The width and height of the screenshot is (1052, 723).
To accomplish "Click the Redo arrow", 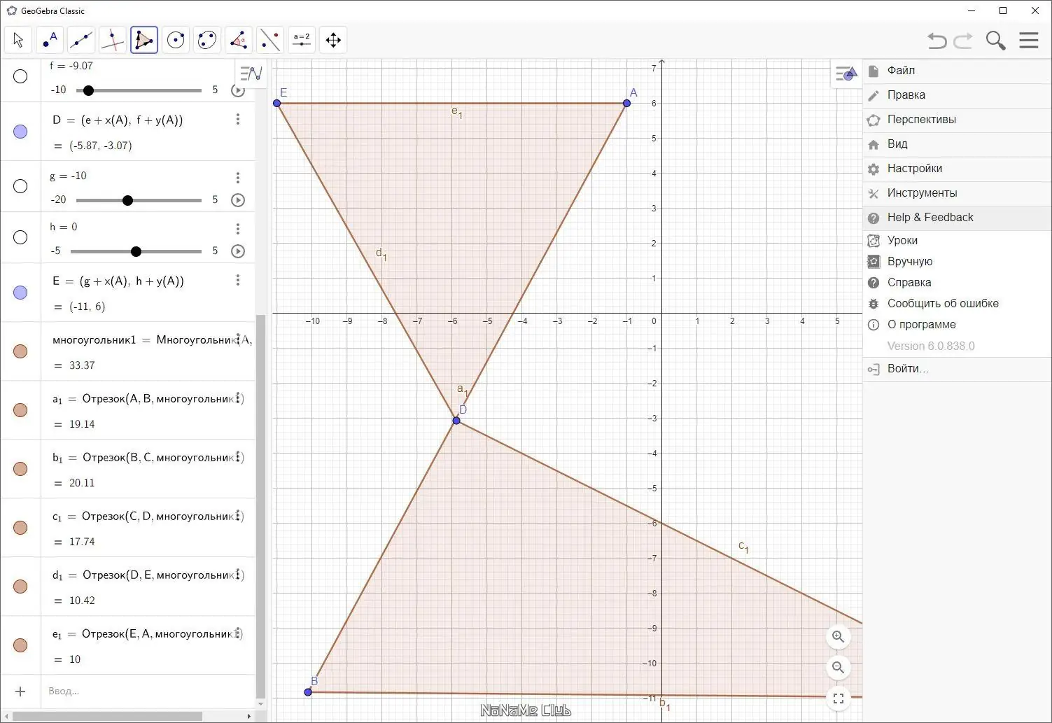I will (x=964, y=41).
